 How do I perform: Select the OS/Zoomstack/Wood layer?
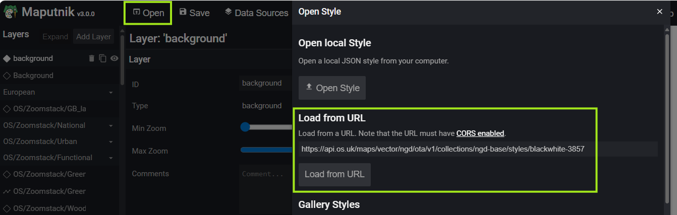click(49, 208)
